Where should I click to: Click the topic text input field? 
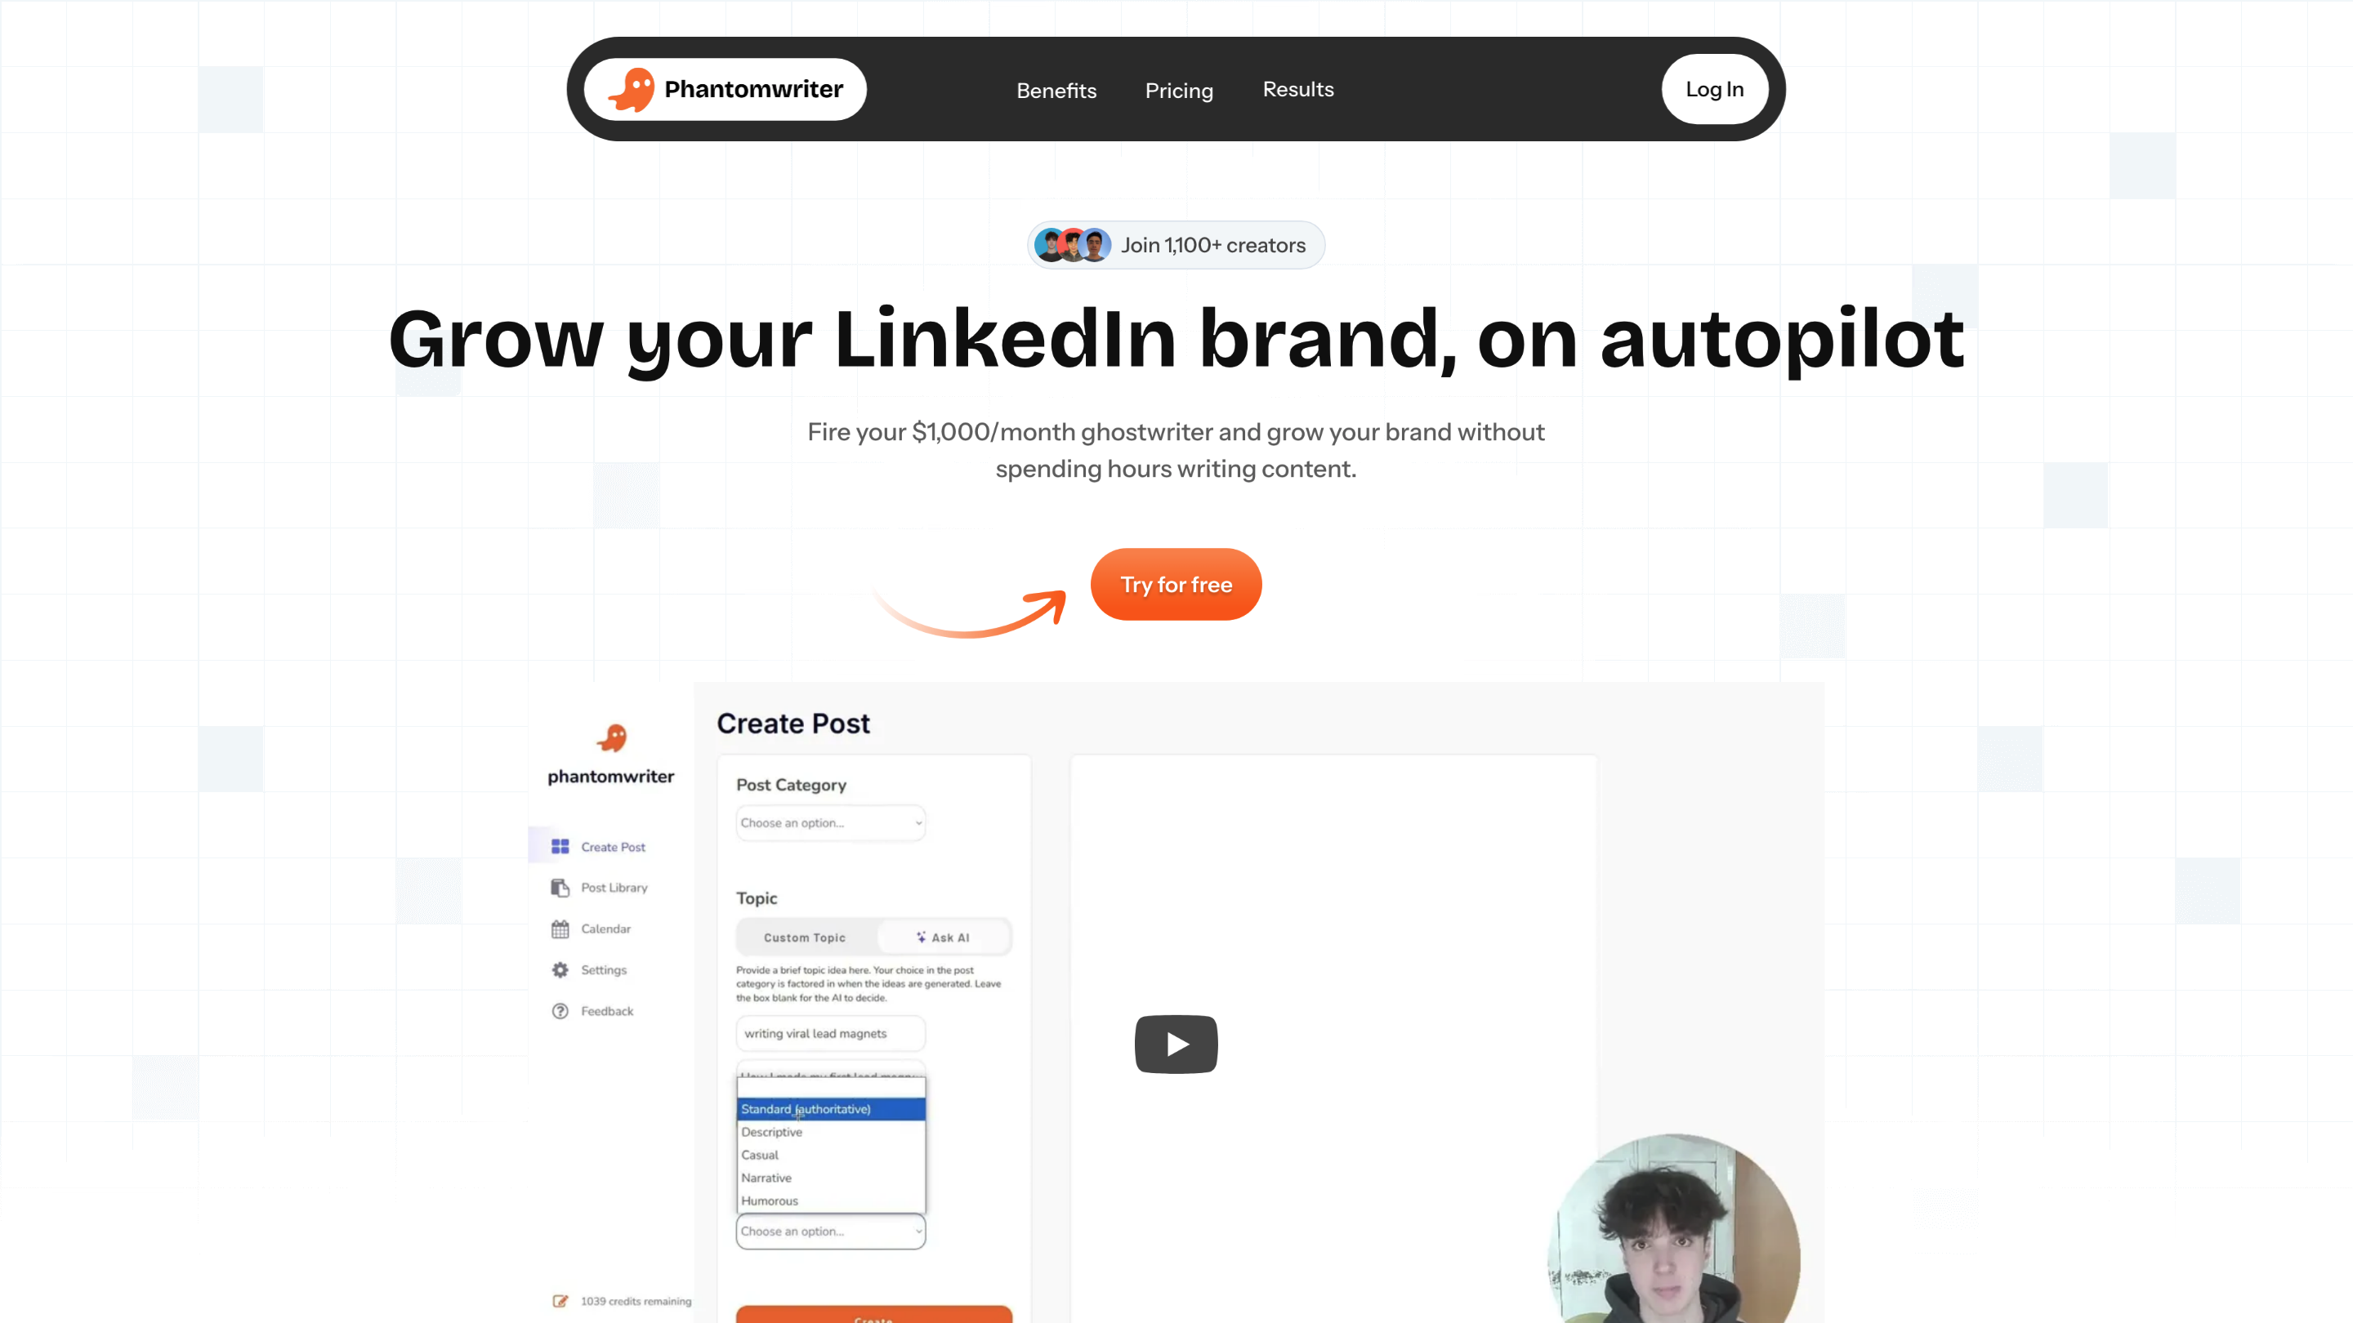click(831, 1034)
